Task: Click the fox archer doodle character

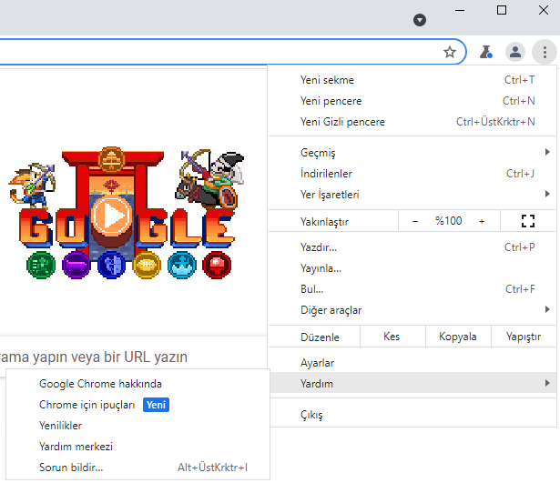Action: pyautogui.click(x=32, y=186)
